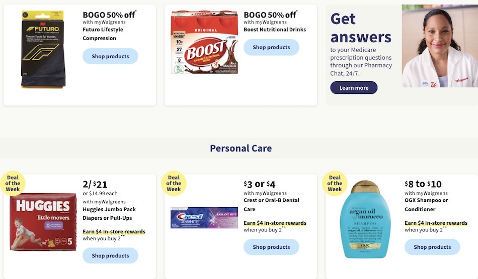Screen dimensions: 478x279
Task: Click Deal of the Week badge on Huggies
Action: [x=13, y=183]
